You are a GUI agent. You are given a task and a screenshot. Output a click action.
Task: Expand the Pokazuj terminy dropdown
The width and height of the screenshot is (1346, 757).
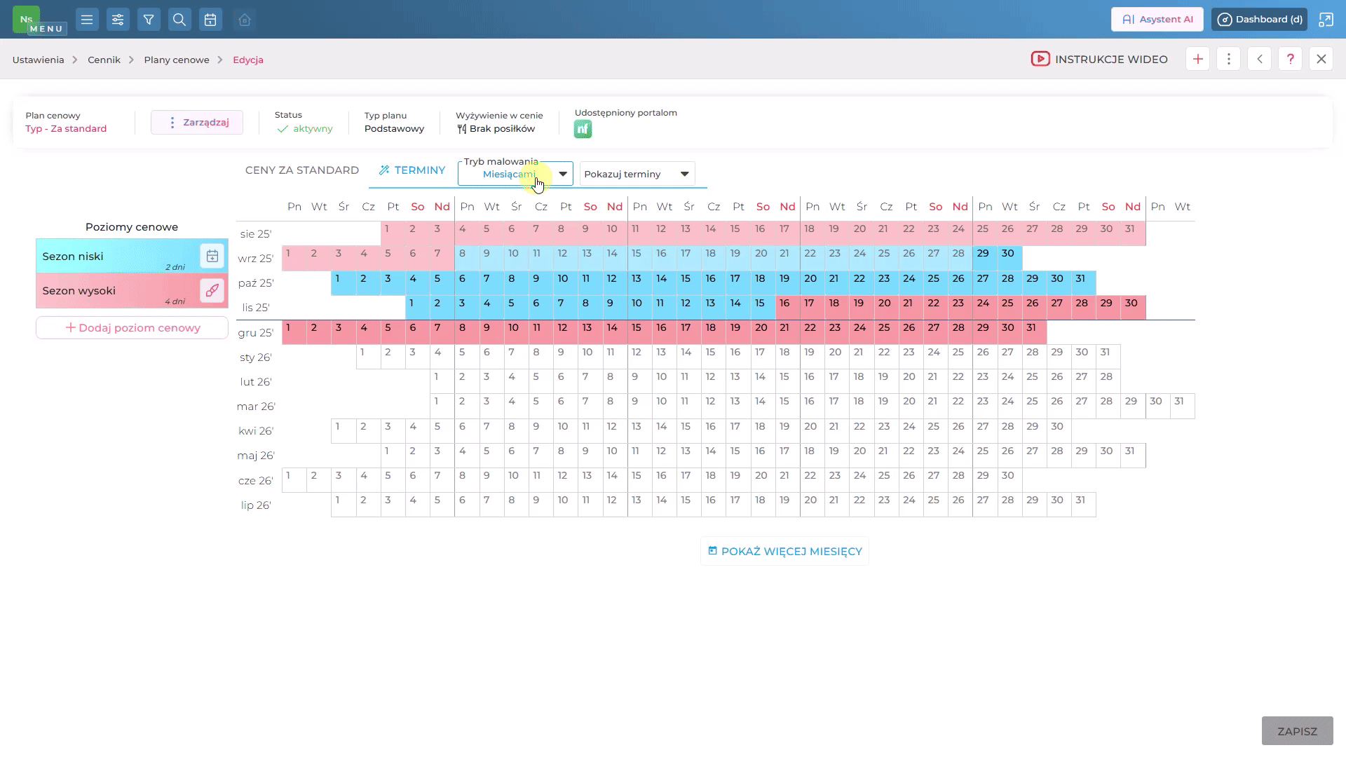tap(637, 174)
